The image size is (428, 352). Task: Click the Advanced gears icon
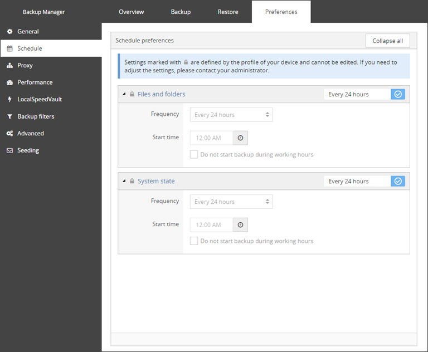tap(10, 134)
